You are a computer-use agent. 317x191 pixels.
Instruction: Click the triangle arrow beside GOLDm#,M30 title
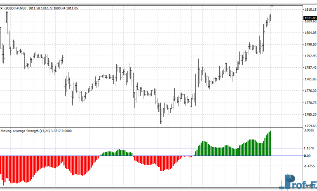[x=1, y=8]
